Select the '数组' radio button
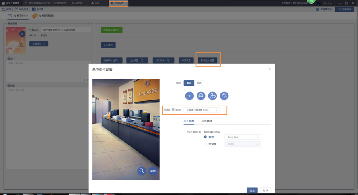358x195 pixels. point(206,137)
